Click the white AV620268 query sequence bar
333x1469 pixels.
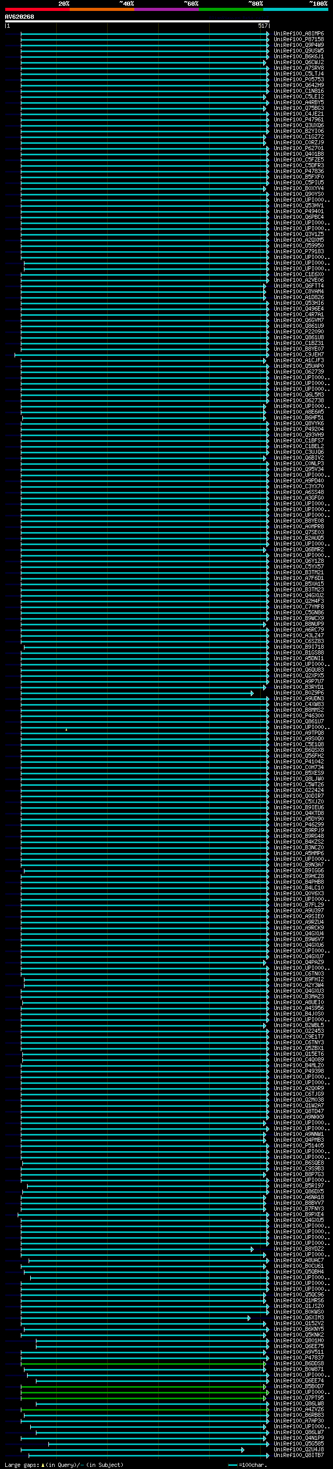(137, 21)
